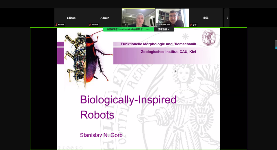Click Admin's muted microphone icon

[90, 25]
